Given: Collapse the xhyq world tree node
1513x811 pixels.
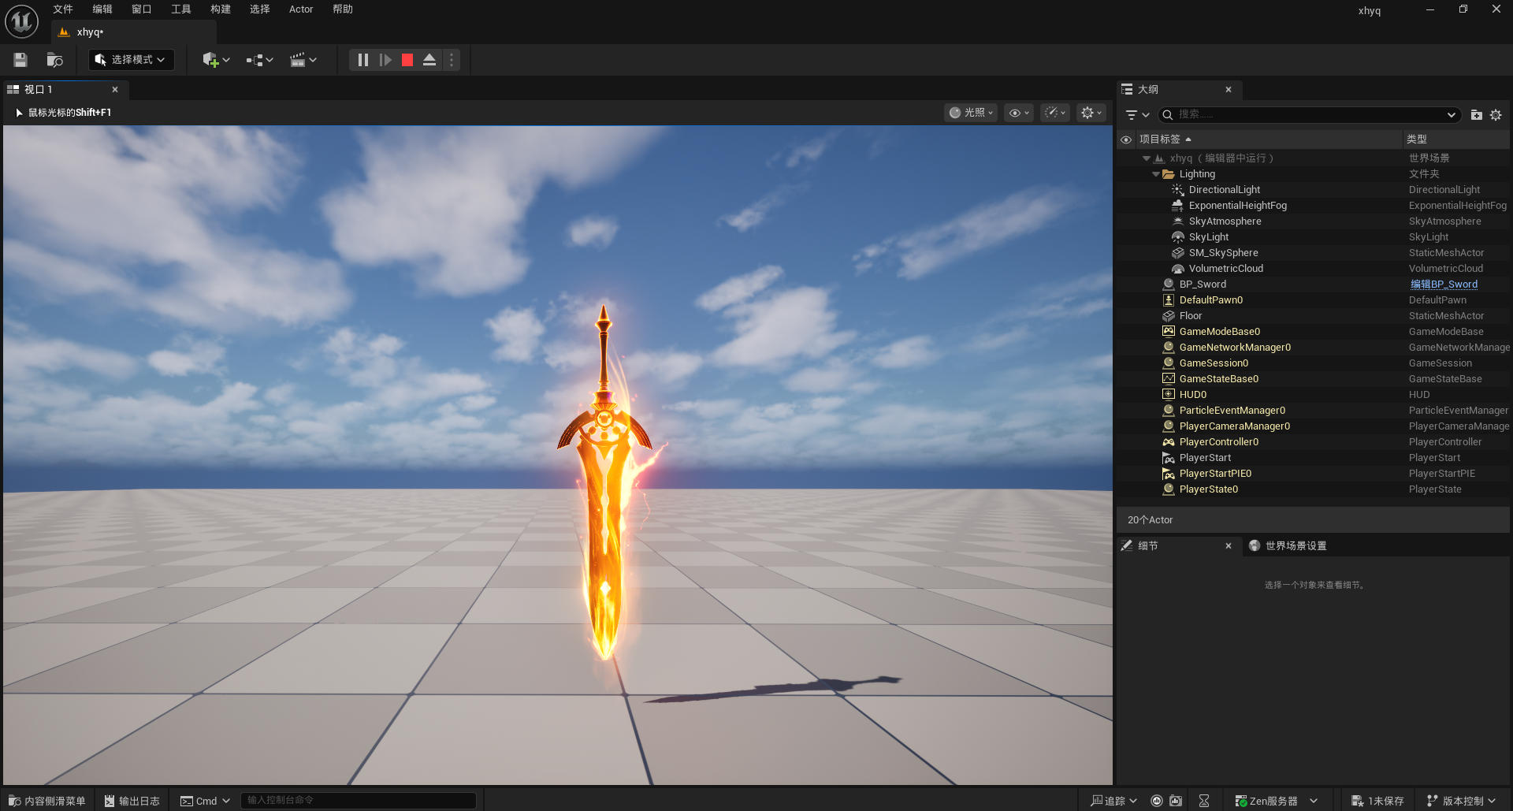Looking at the screenshot, I should pyautogui.click(x=1147, y=158).
